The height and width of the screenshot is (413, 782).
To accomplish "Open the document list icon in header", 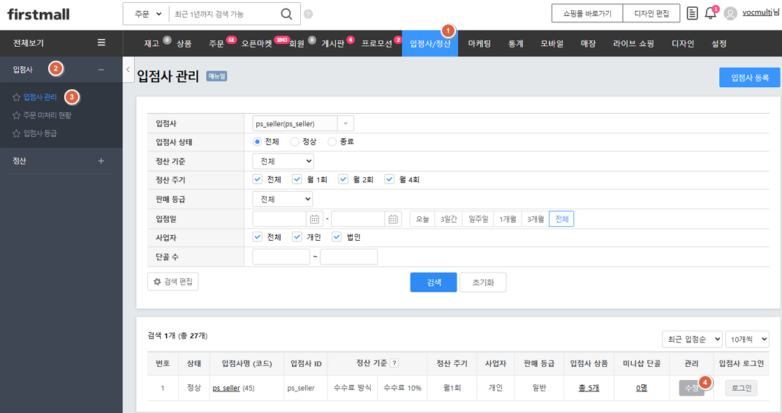I will 692,13.
